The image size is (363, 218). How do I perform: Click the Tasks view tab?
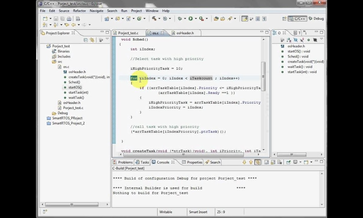(x=142, y=162)
